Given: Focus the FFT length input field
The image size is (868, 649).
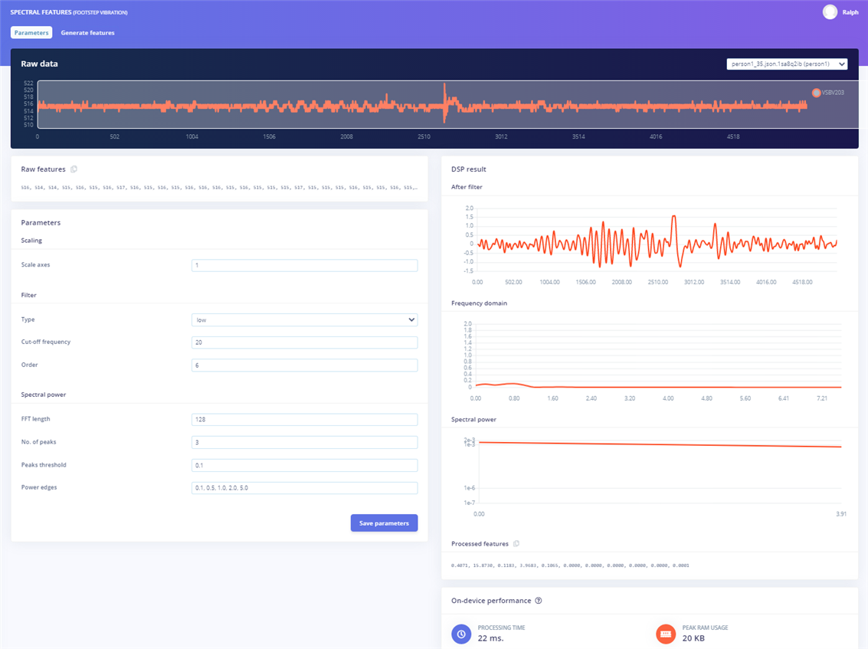Looking at the screenshot, I should 304,420.
